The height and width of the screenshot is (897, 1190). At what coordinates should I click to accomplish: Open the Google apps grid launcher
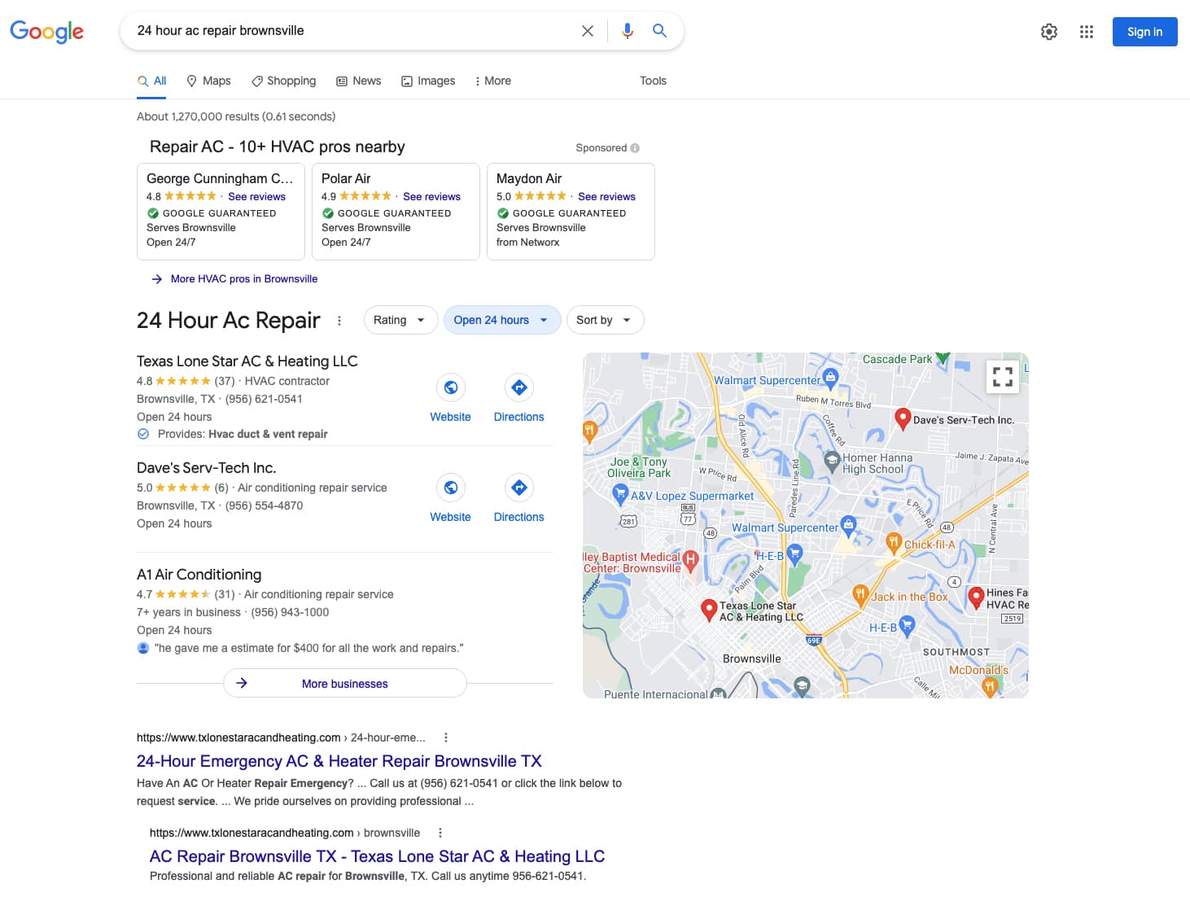pyautogui.click(x=1086, y=31)
